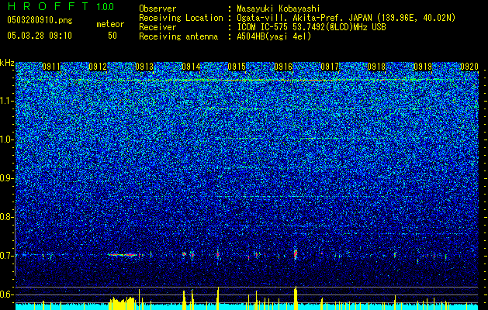Click the 1.0 kHz axis label
Image resolution: width=488 pixels, height=310 pixels.
[6, 139]
